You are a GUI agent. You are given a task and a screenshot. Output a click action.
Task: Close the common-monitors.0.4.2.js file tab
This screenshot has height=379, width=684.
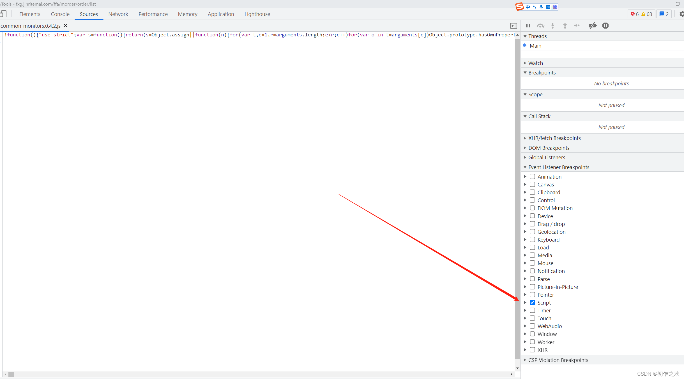[66, 26]
